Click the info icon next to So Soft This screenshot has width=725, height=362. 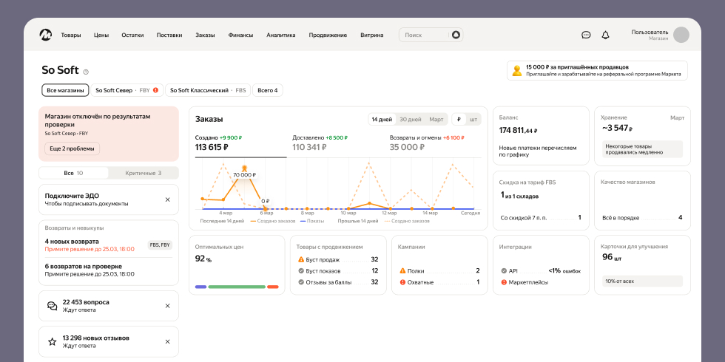point(86,72)
